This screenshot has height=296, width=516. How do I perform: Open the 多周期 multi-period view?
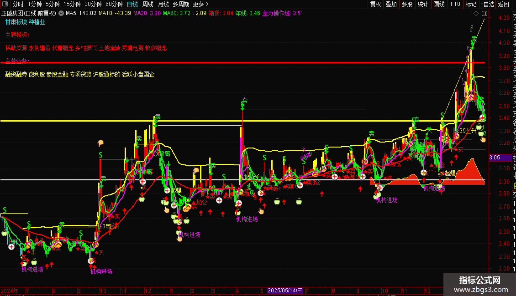point(181,4)
